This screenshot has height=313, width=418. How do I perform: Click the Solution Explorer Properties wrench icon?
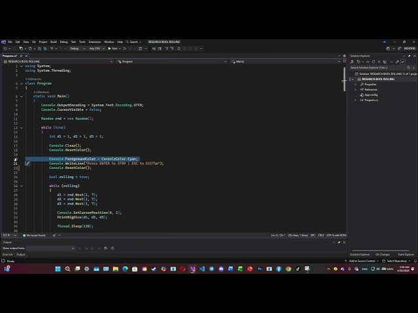click(397, 62)
